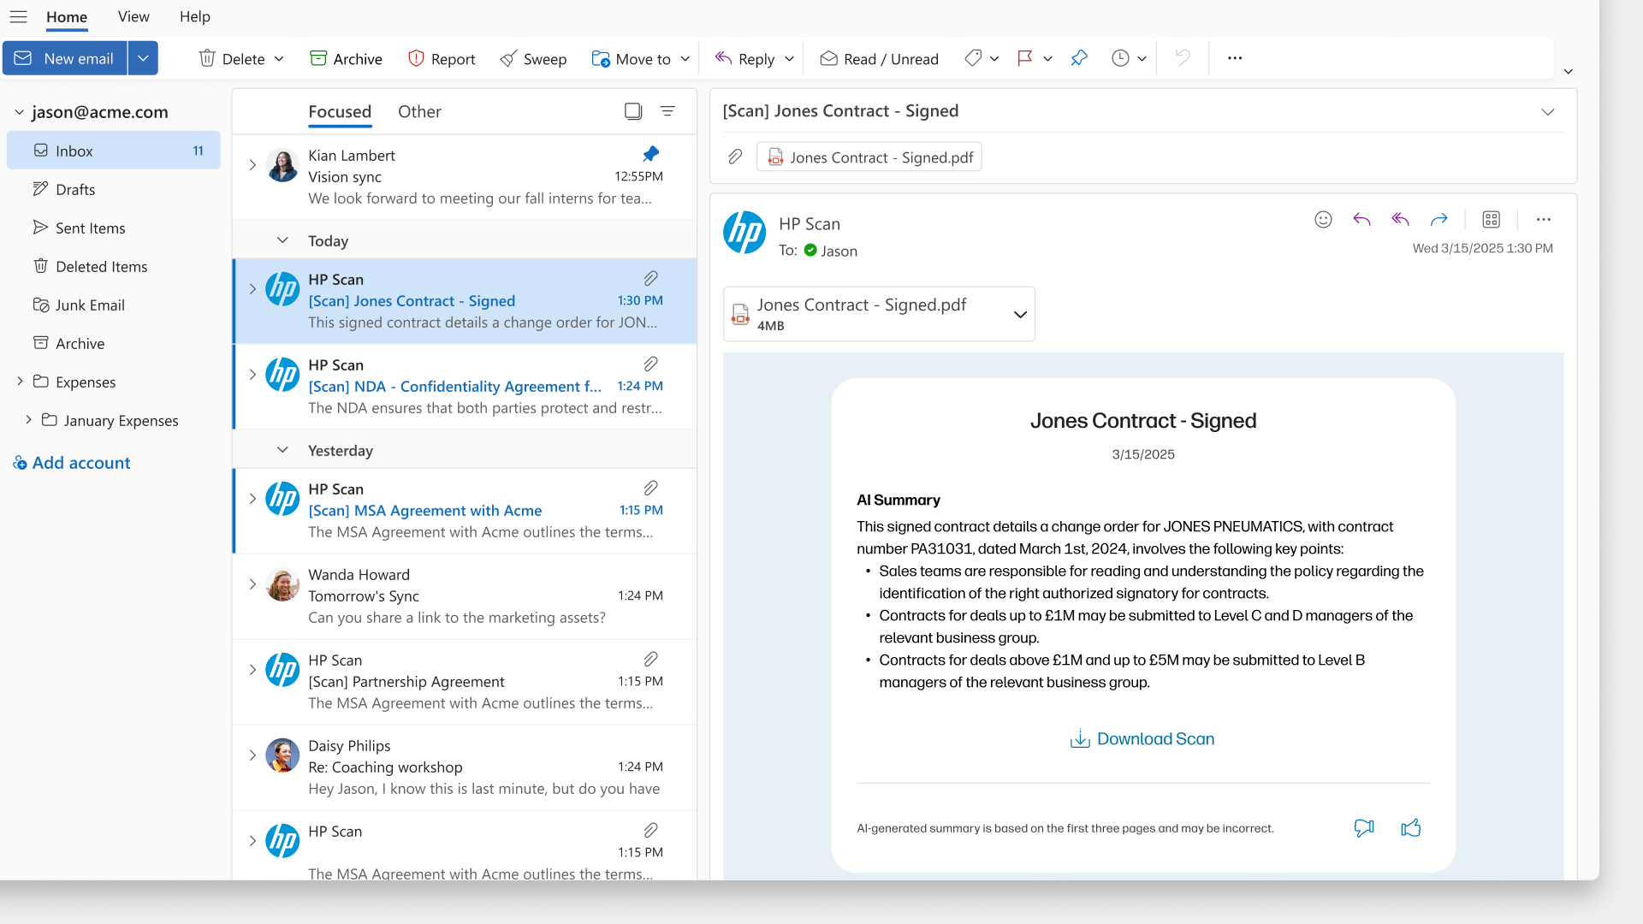
Task: Click the Add account link
Action: [x=80, y=463]
